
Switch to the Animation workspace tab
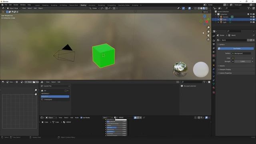pos(92,5)
